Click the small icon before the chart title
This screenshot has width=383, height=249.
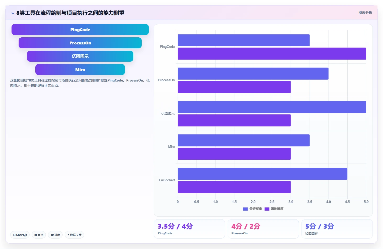tap(12, 13)
